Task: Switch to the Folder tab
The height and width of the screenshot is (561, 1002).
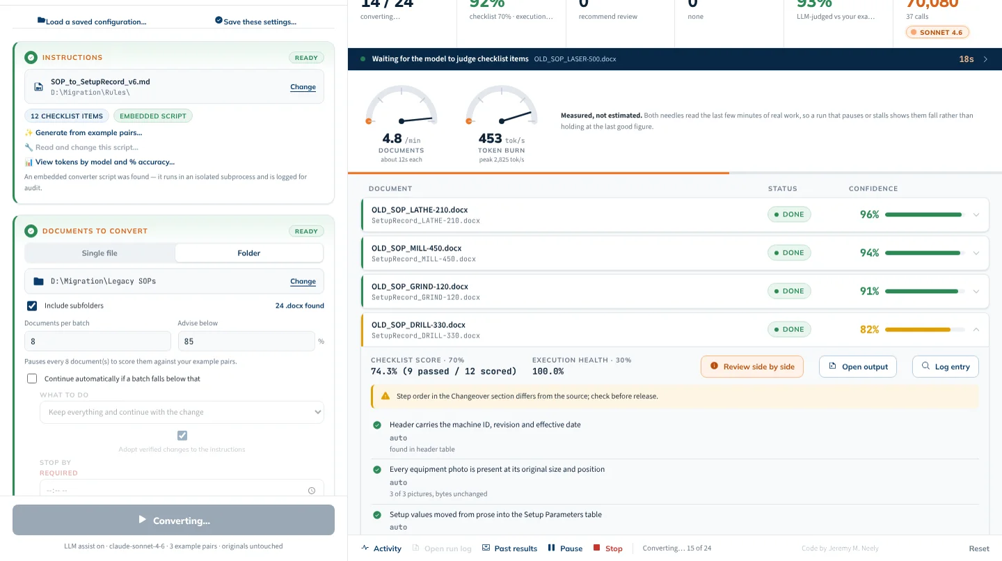Action: click(249, 253)
